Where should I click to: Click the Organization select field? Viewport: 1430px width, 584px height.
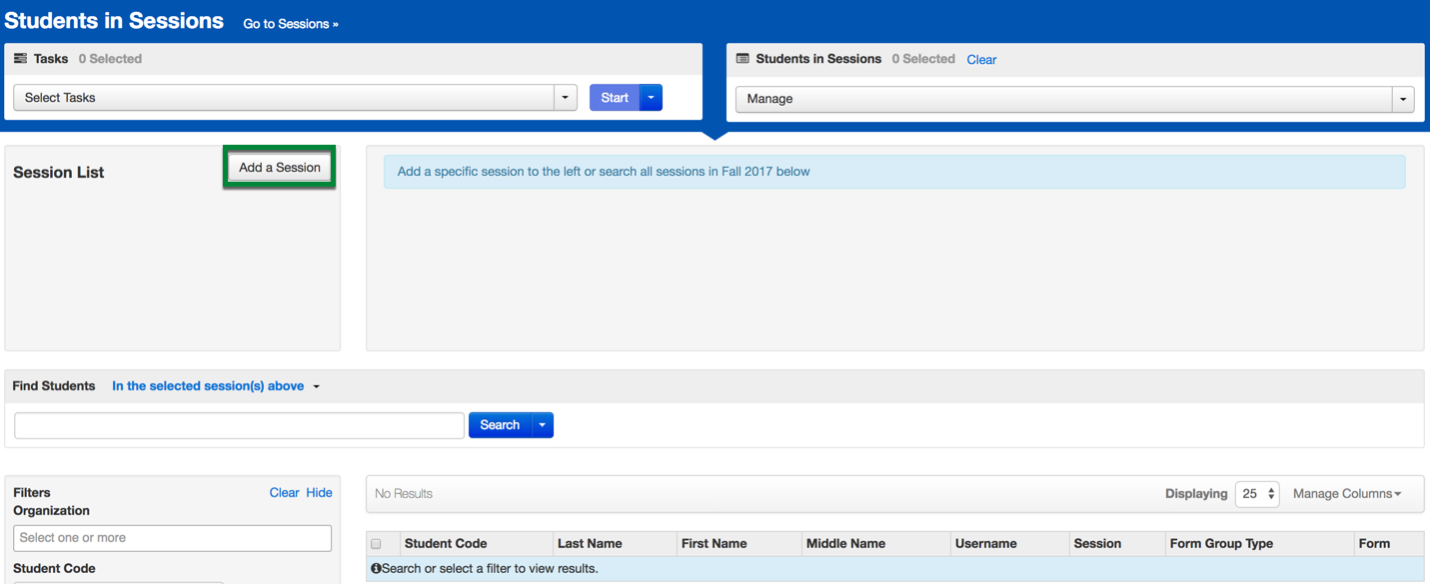click(x=172, y=538)
